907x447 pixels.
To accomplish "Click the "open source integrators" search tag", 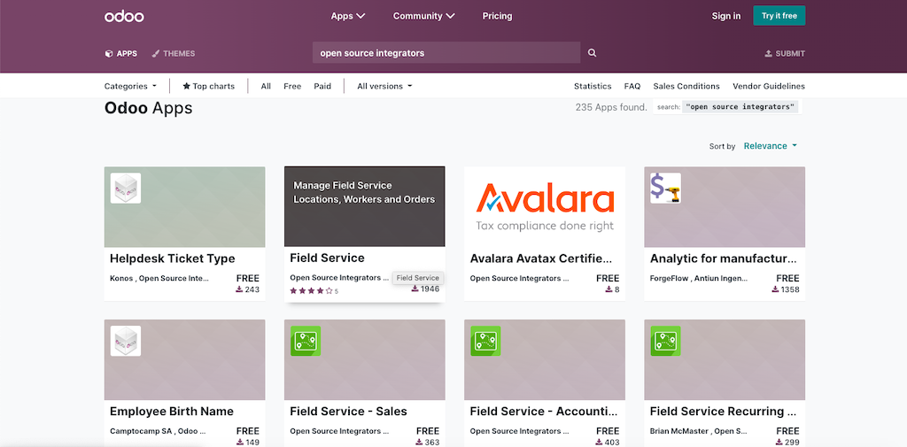I will pyautogui.click(x=740, y=107).
